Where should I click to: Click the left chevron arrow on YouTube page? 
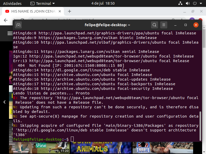[x=4, y=102]
